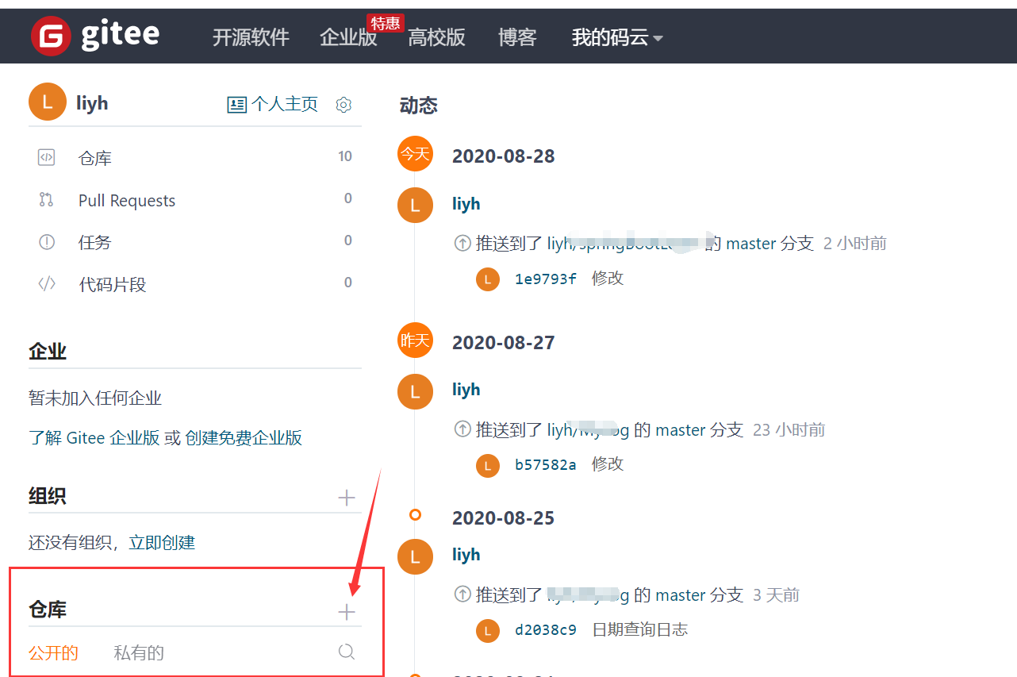Create new repository with 仓库 plus icon
The image size is (1017, 677).
click(x=347, y=612)
